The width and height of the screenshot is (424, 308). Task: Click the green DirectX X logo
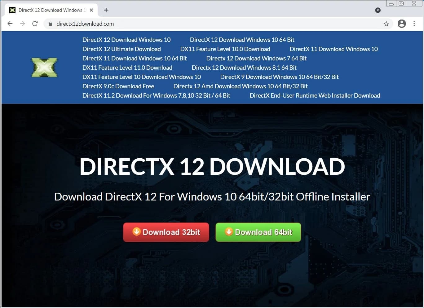[44, 67]
